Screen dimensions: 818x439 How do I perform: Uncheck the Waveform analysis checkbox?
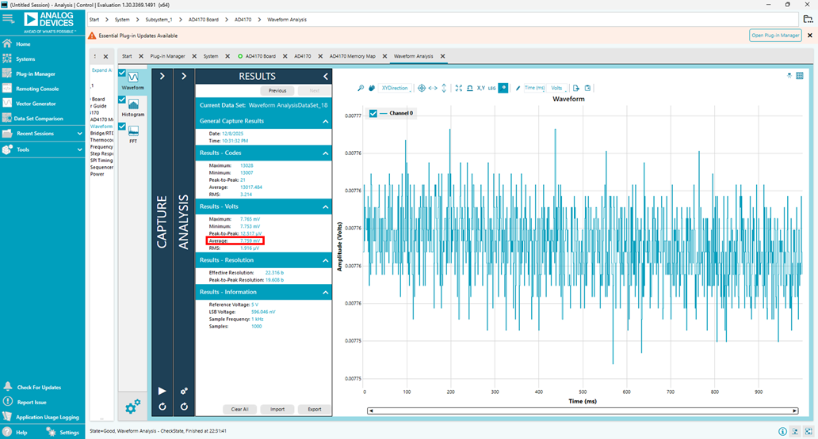(x=122, y=73)
